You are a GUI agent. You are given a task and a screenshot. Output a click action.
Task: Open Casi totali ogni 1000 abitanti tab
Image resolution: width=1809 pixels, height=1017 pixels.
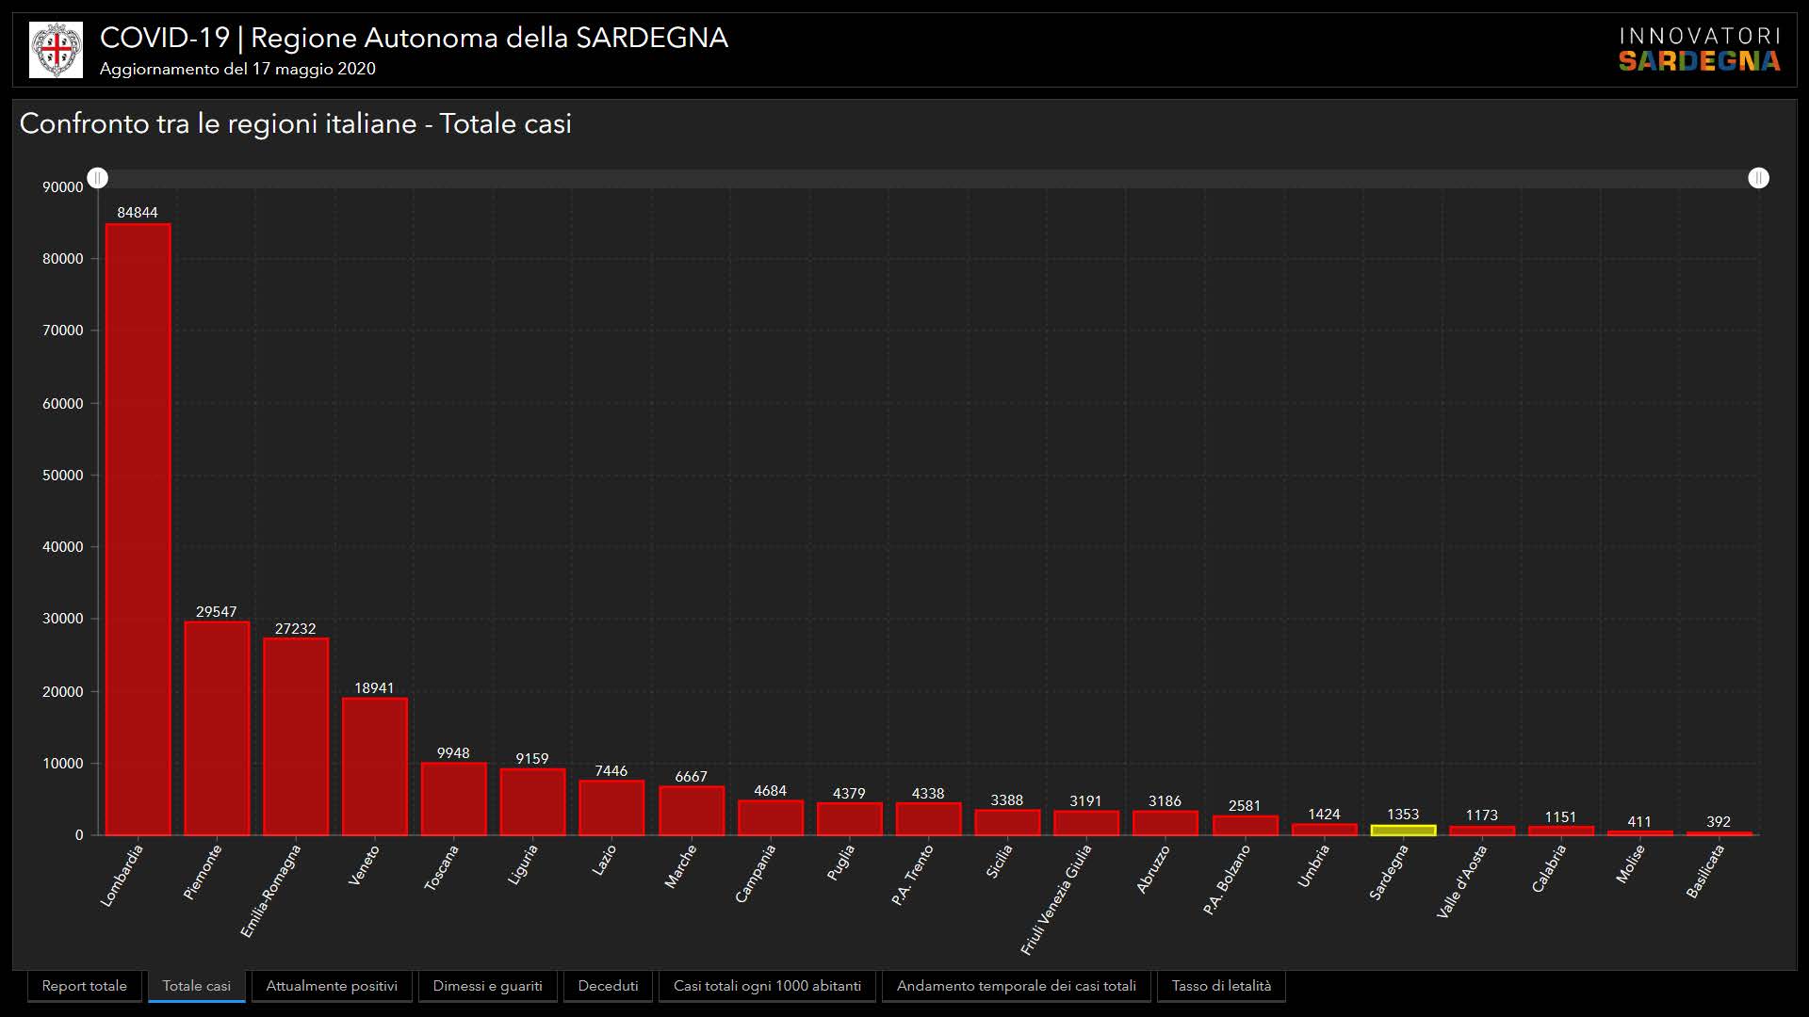point(767,986)
